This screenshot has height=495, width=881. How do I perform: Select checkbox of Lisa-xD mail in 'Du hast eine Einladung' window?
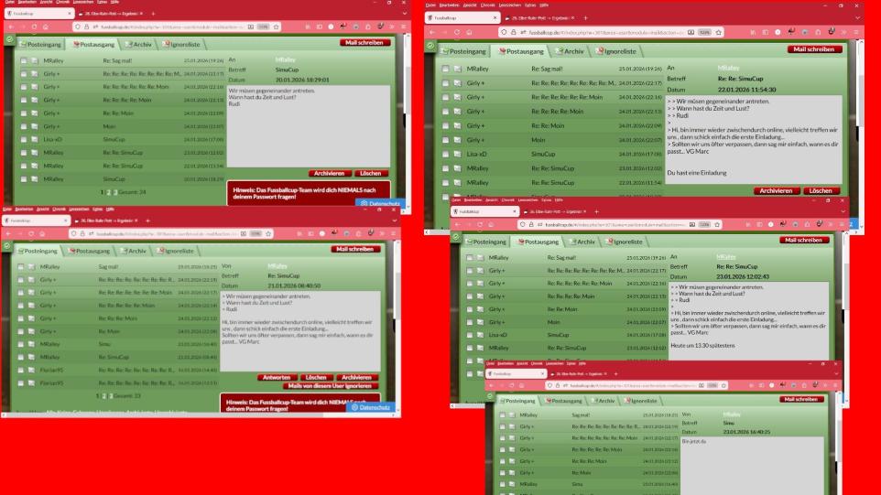446,154
